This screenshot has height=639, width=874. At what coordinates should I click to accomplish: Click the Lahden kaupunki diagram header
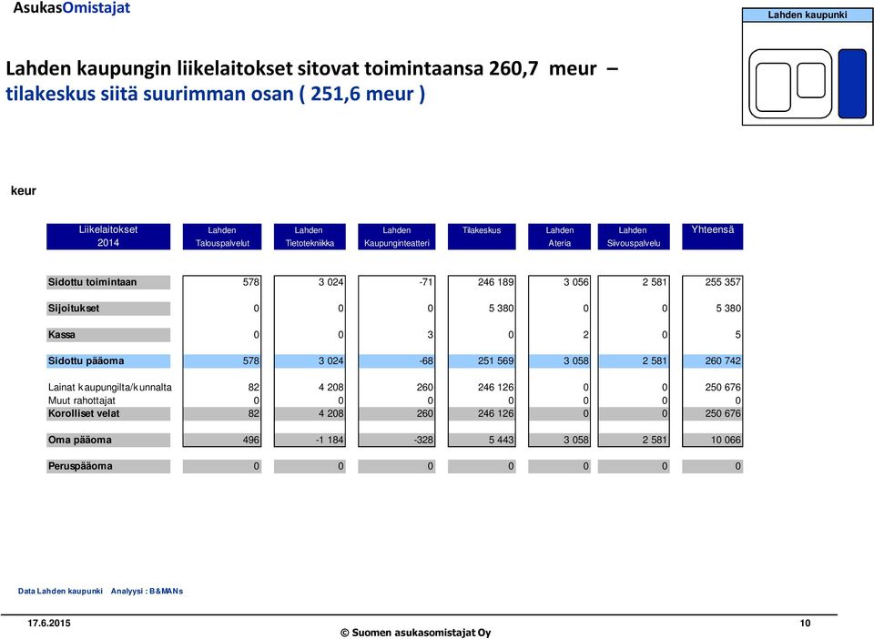click(808, 15)
